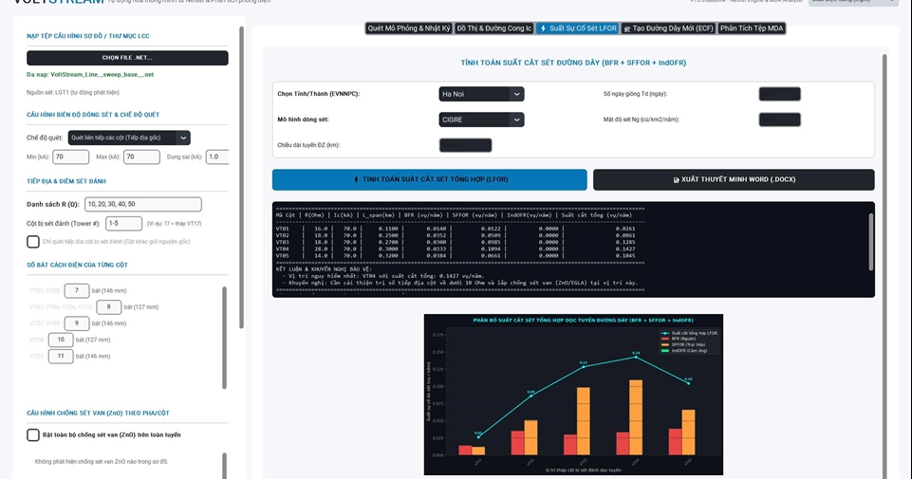Click insulator count field for VT07, VT09
This screenshot has width=912, height=479.
(x=77, y=323)
